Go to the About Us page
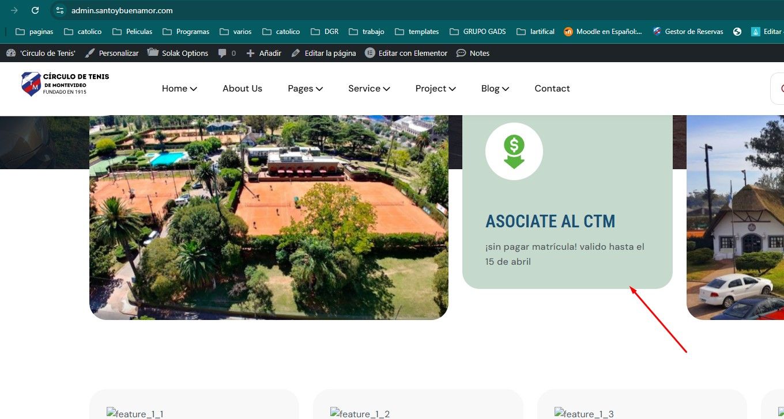Viewport: 784px width, 419px height. click(x=242, y=89)
